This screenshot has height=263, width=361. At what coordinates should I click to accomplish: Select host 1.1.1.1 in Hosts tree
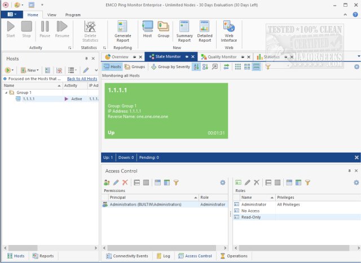point(29,99)
